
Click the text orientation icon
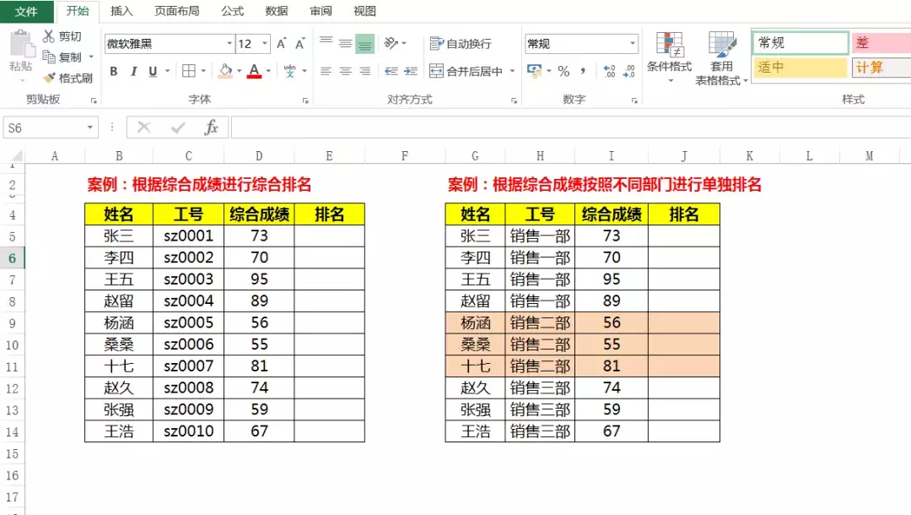[391, 43]
